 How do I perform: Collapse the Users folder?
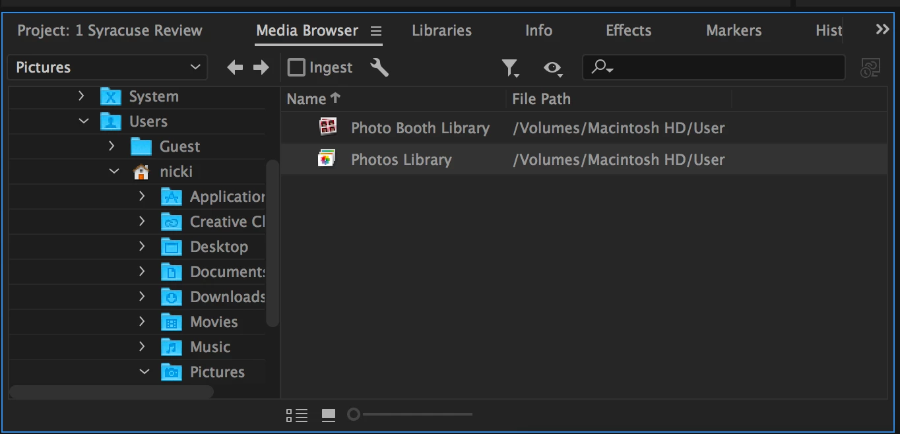[x=83, y=121]
